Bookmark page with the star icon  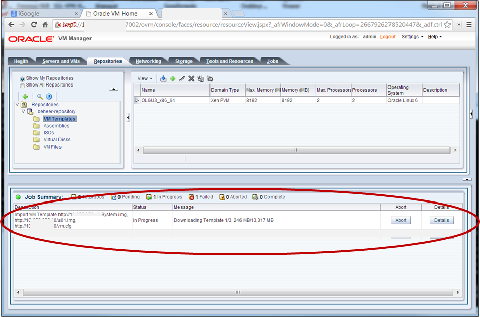pos(447,25)
